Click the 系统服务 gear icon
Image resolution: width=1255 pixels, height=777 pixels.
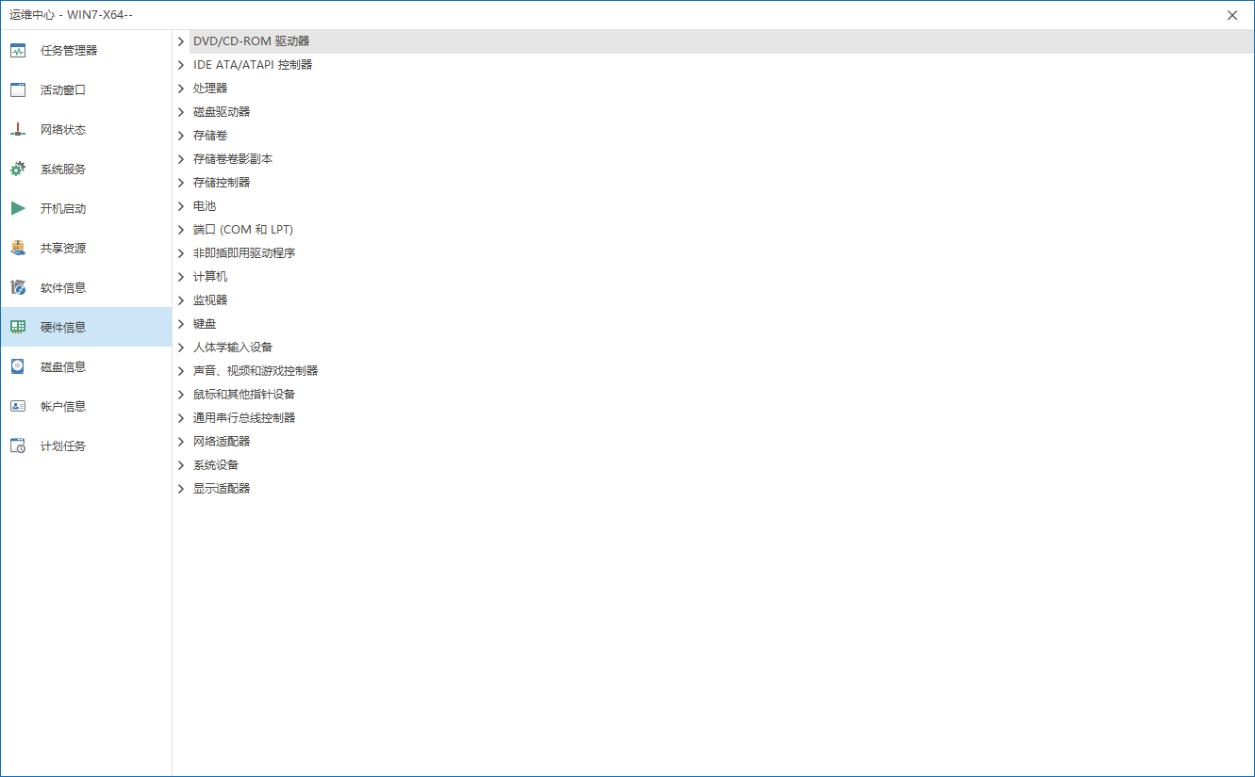(x=18, y=170)
